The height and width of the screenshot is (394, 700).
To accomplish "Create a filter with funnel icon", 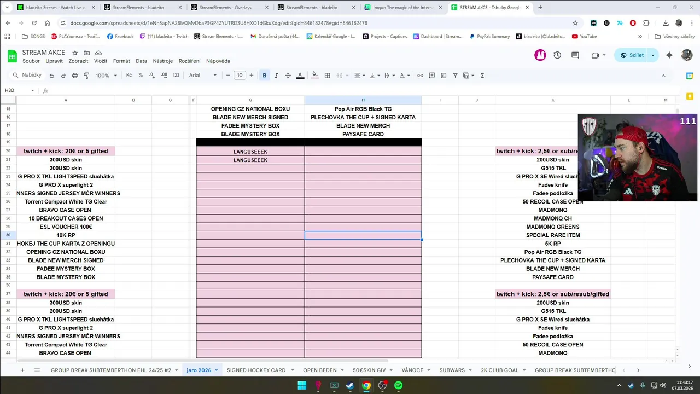I will pyautogui.click(x=455, y=76).
